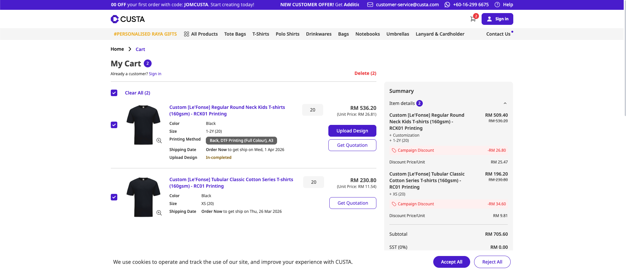
Task: Click the RM 536.20 item price
Action: coord(363,108)
